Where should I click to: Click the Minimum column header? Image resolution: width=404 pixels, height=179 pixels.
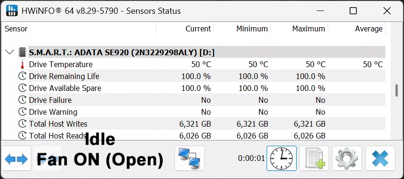click(x=252, y=29)
